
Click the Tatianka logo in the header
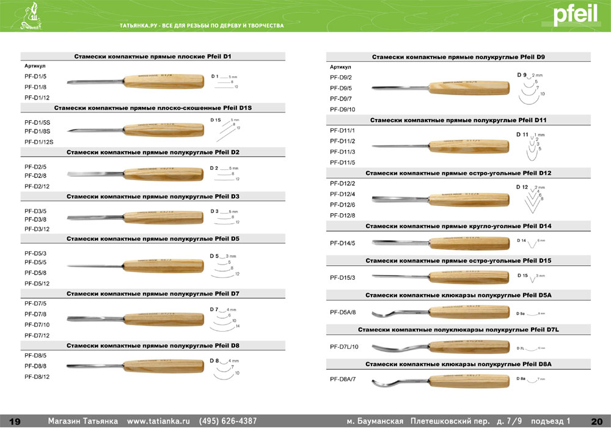[x=31, y=16]
